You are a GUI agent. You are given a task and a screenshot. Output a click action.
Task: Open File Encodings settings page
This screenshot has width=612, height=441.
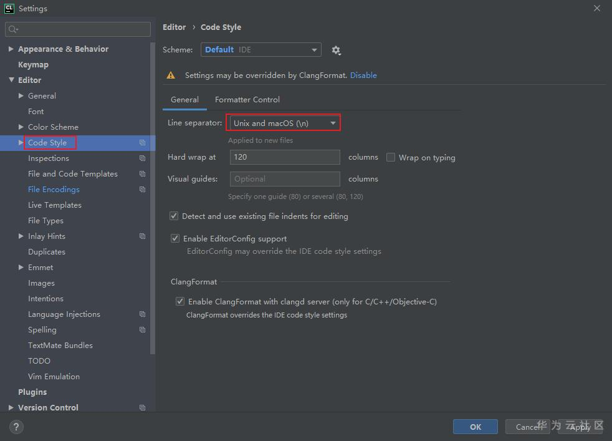pos(54,190)
